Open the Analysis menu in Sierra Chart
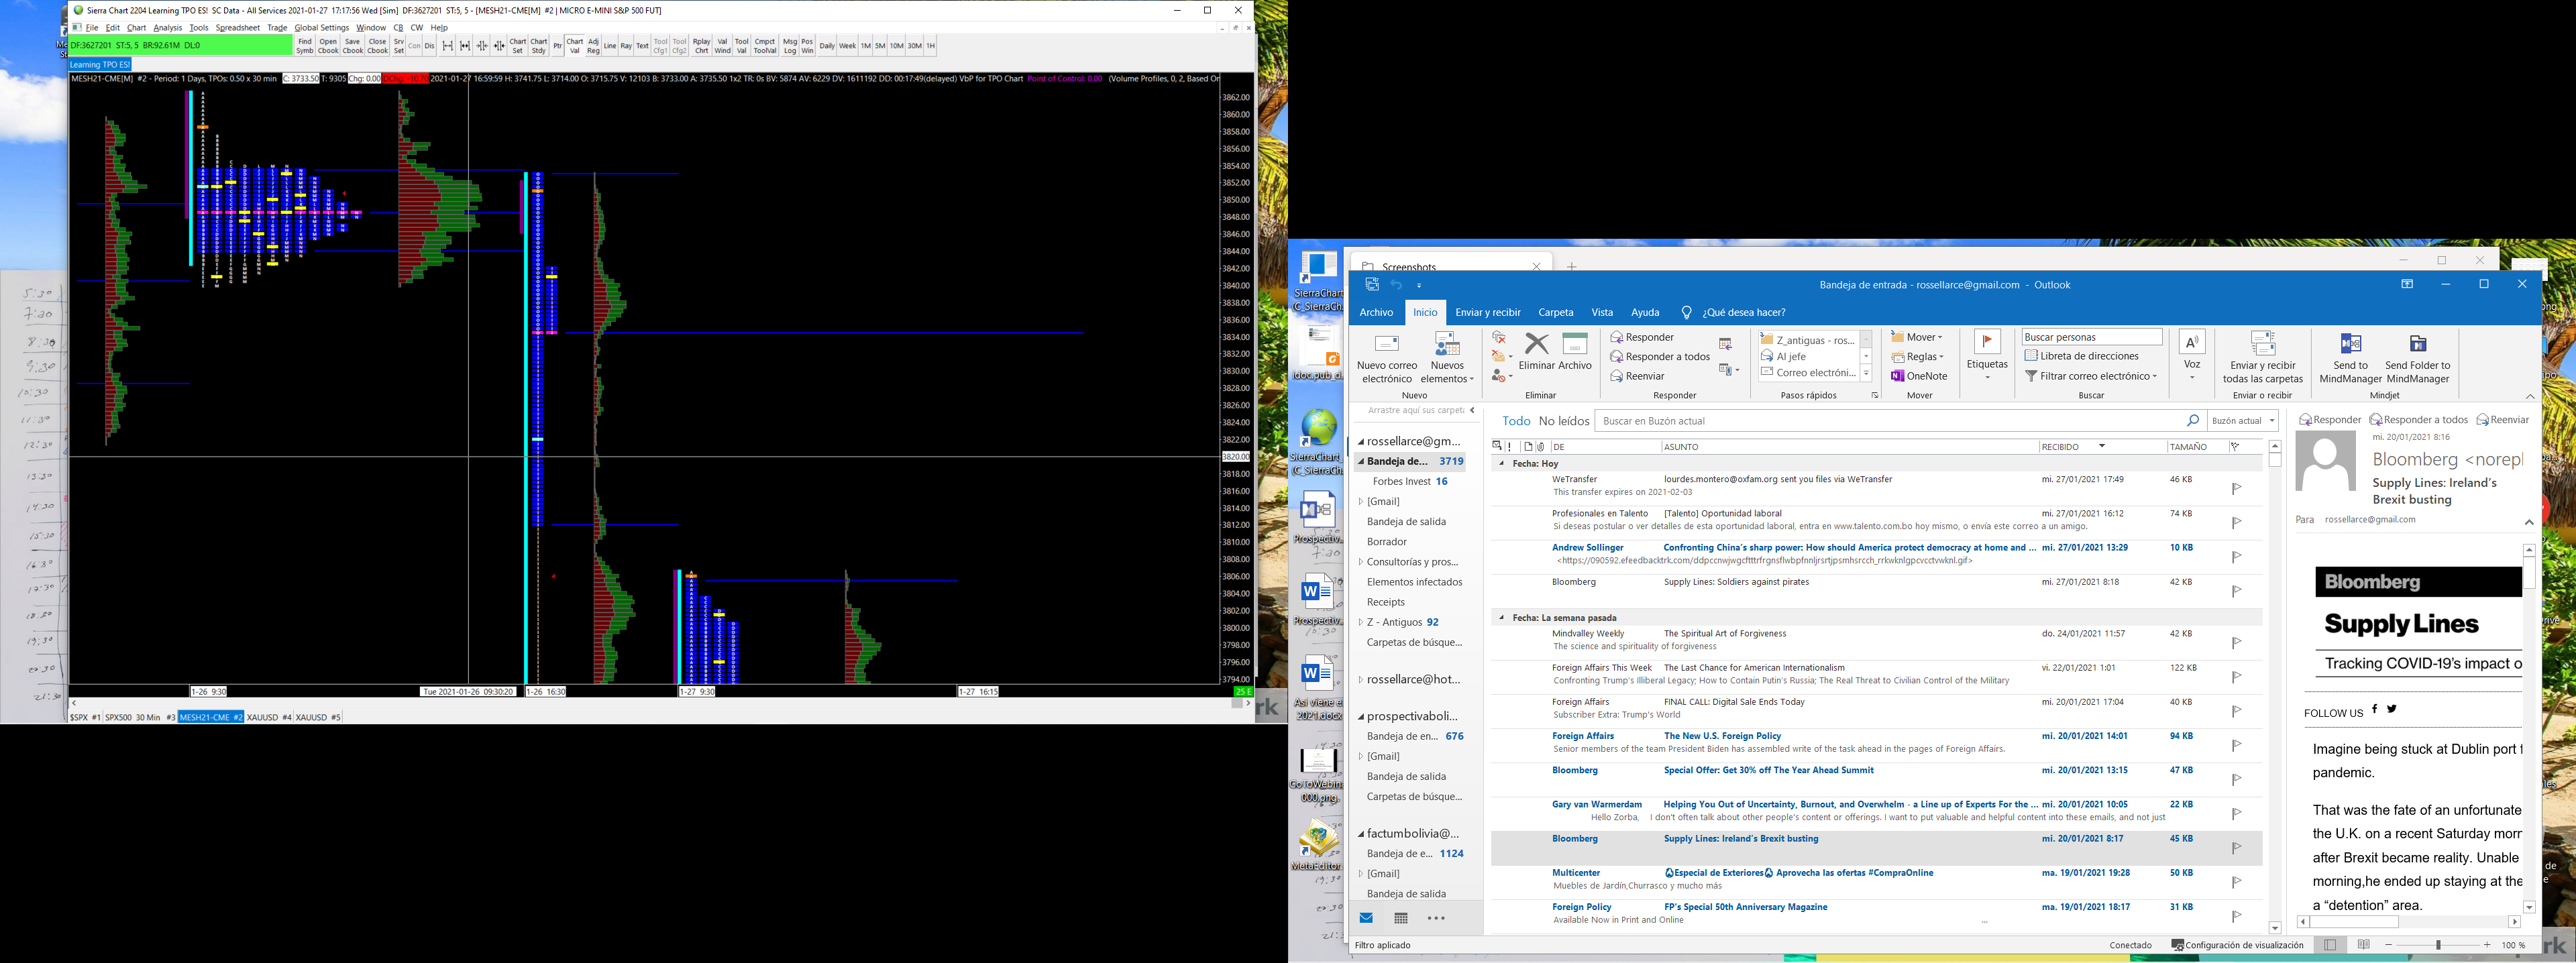Screen dimensions: 2576x963 [167, 28]
